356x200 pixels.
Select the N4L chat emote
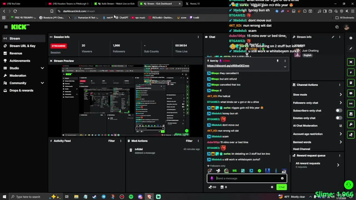pos(235,171)
